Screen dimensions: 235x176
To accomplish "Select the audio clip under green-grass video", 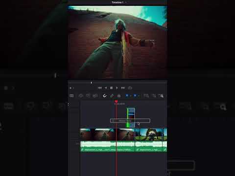I will pos(149,146).
